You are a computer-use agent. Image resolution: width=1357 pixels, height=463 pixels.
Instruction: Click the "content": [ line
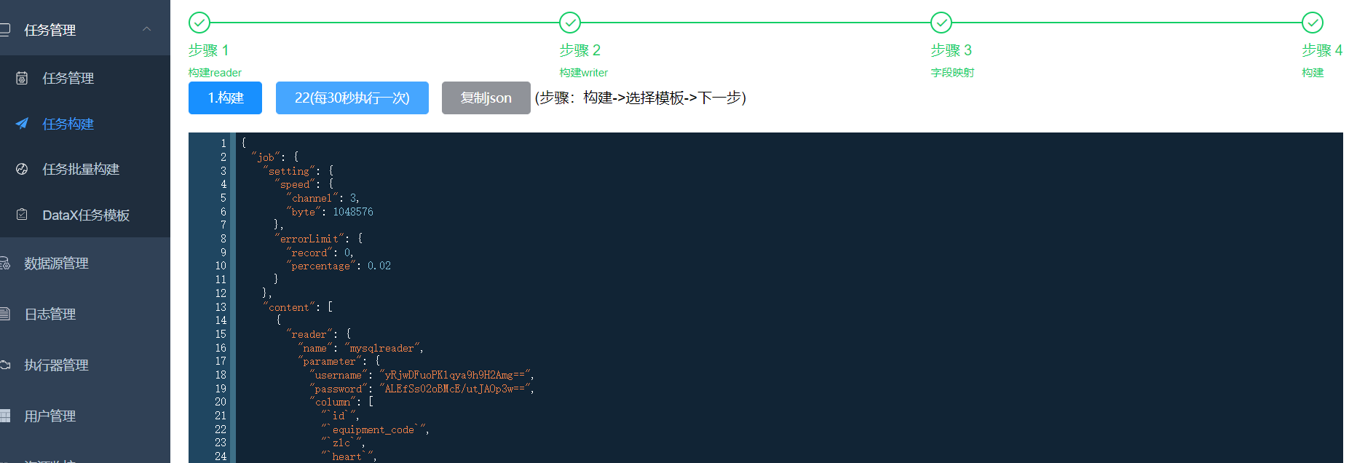pos(298,307)
